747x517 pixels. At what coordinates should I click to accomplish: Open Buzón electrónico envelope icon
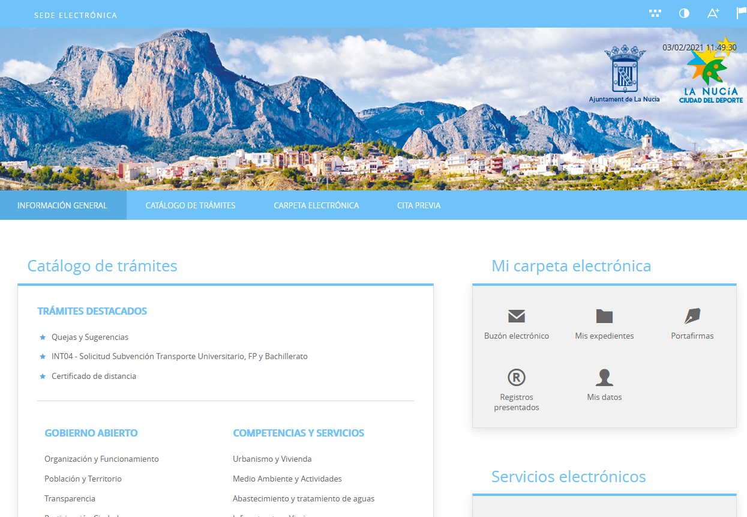(517, 316)
